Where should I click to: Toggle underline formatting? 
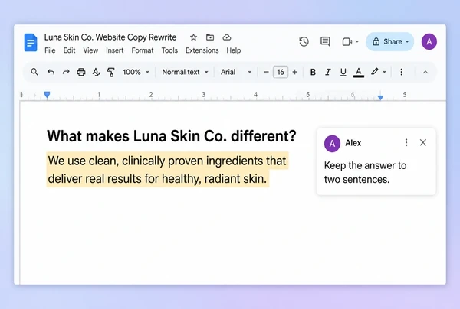tap(343, 72)
